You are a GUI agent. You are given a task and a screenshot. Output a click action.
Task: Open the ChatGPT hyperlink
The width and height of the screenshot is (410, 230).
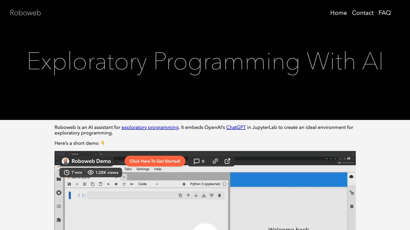tap(236, 127)
